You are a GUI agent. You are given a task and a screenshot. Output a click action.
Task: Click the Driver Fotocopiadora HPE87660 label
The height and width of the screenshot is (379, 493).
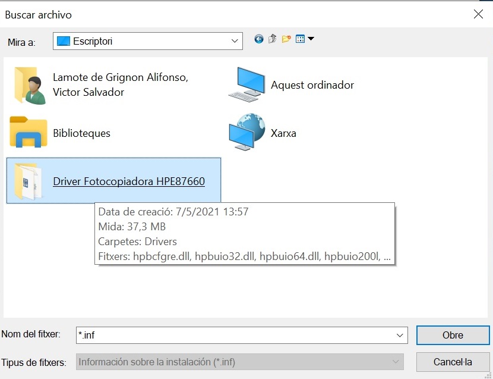click(129, 181)
